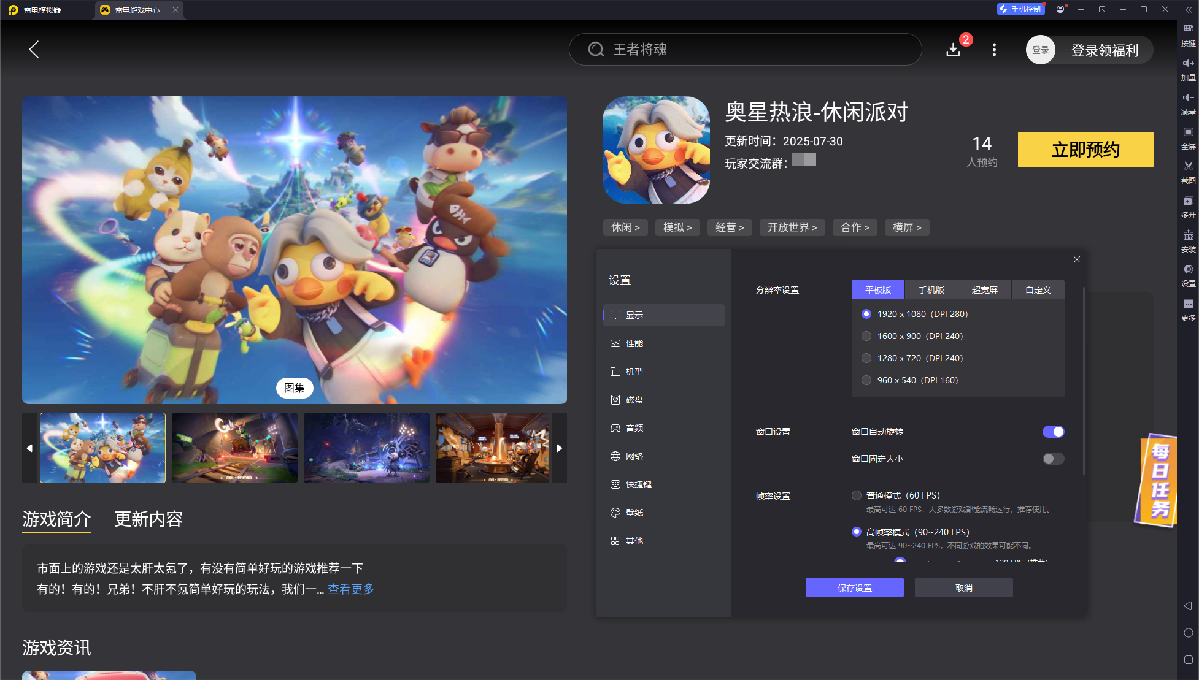The height and width of the screenshot is (680, 1199).
Task: Collapse the right sidebar with double chevron
Action: (x=1188, y=10)
